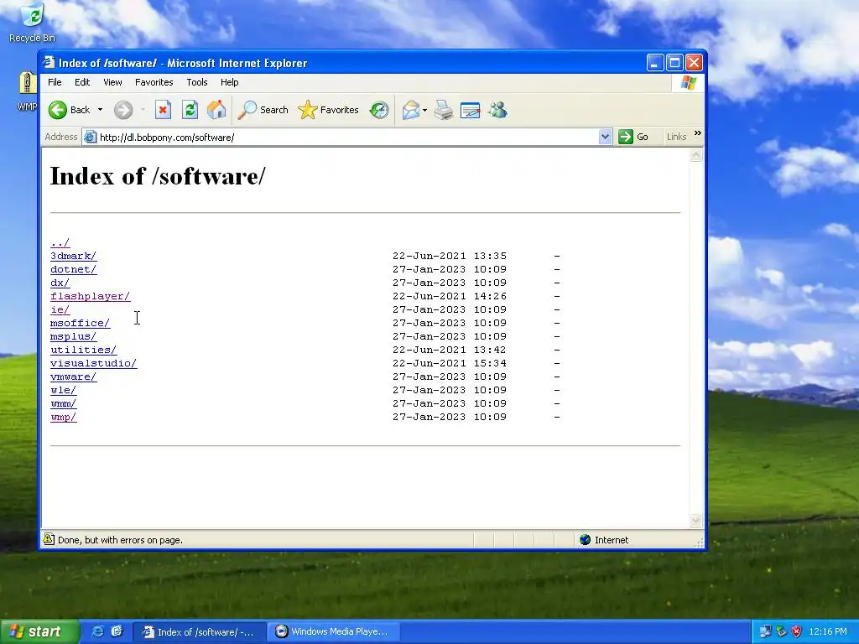Open the Start menu

40,631
